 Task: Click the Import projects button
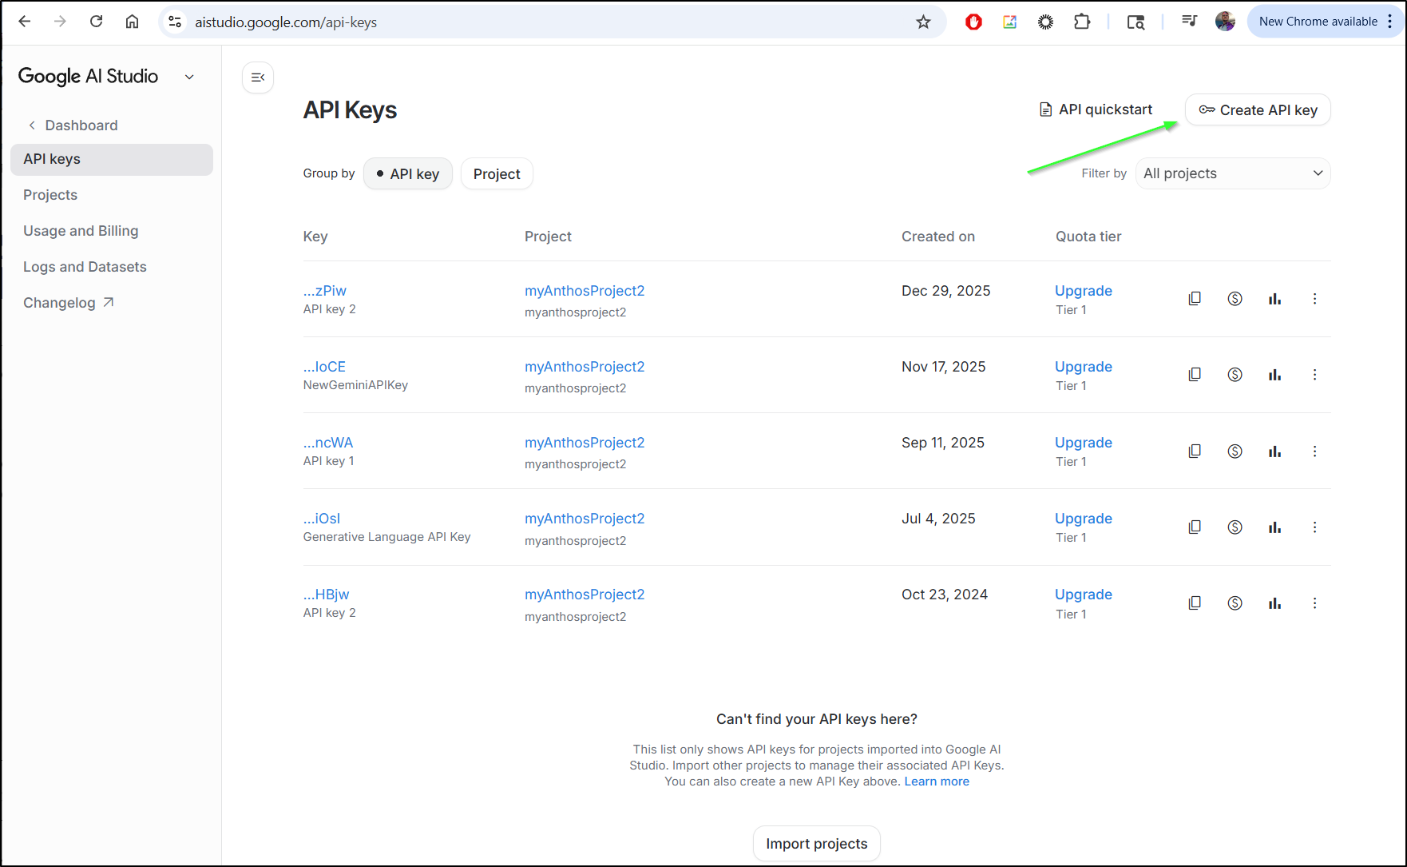816,844
